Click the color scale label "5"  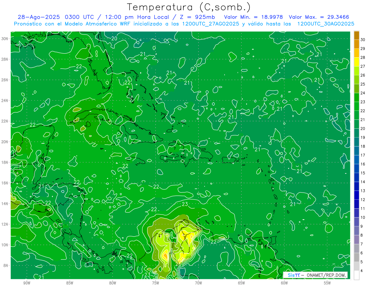point(362,262)
